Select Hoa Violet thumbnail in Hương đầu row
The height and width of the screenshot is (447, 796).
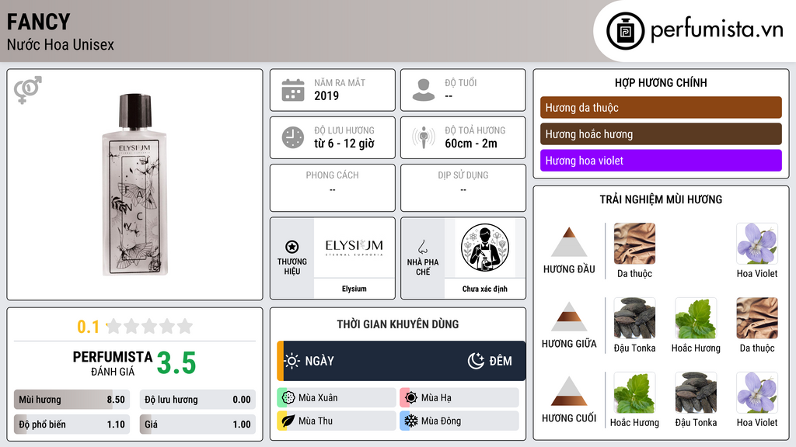click(x=757, y=244)
